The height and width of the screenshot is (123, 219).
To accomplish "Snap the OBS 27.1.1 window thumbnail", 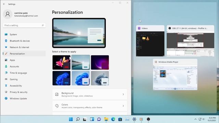I will tap(190, 41).
